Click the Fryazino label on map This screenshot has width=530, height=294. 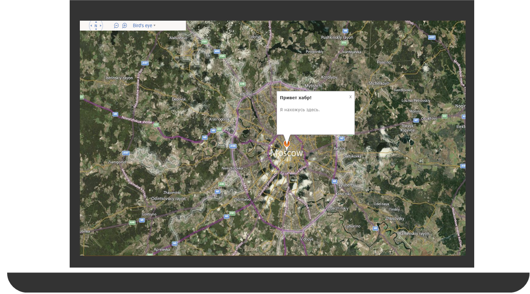[x=384, y=62]
